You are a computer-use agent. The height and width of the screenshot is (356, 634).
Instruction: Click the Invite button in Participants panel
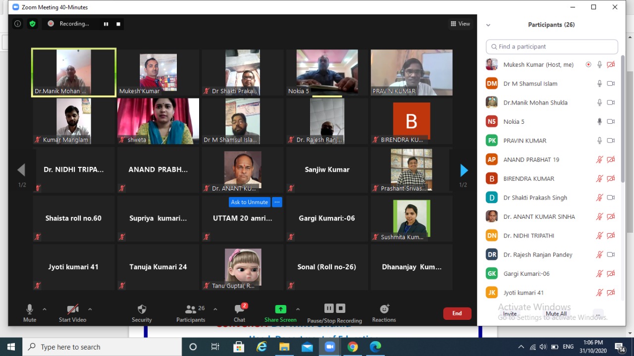tap(510, 314)
